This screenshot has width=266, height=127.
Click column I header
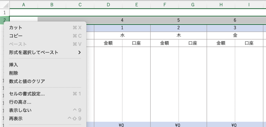249,4
